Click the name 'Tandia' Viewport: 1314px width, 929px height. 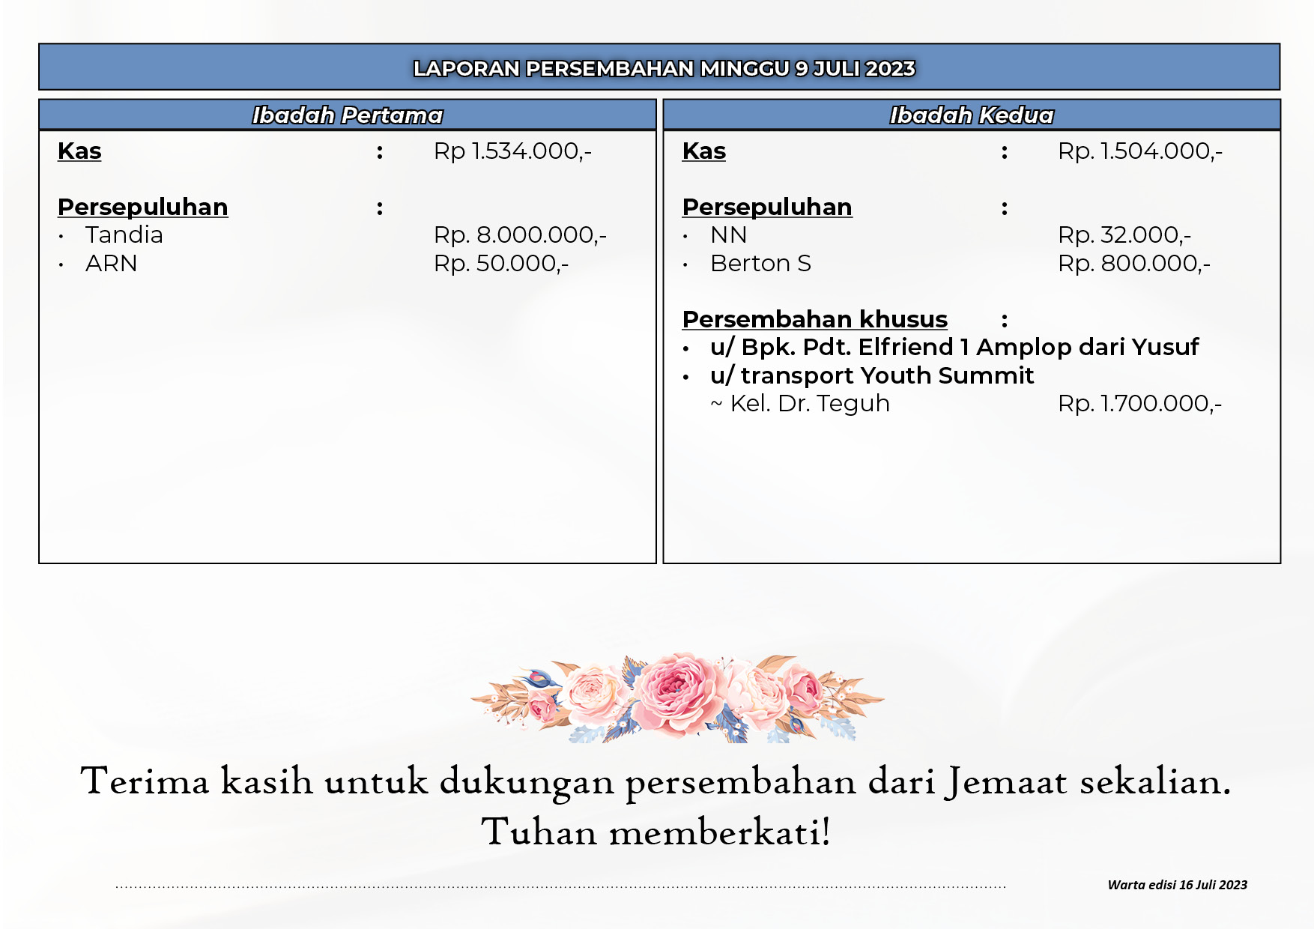124,234
